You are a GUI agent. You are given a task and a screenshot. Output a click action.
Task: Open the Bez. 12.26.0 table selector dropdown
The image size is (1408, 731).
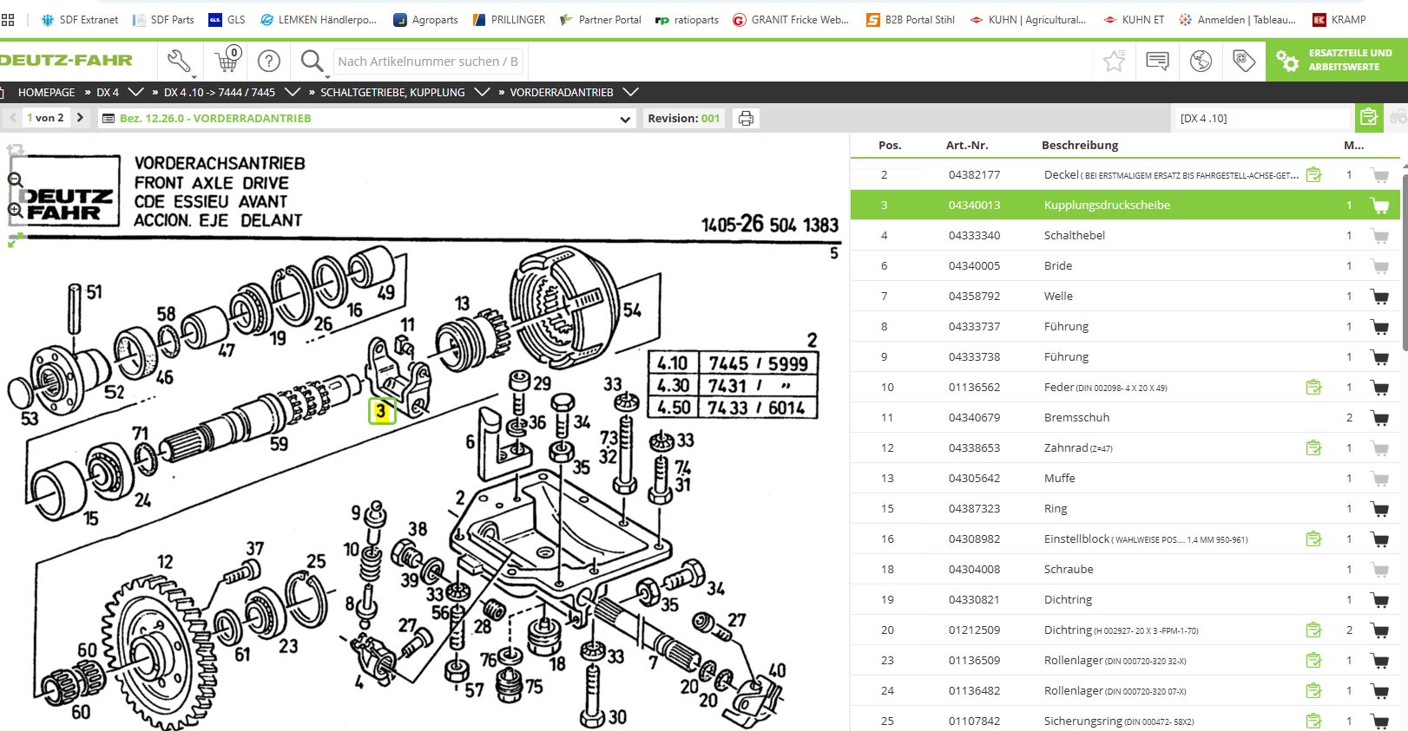tap(625, 119)
